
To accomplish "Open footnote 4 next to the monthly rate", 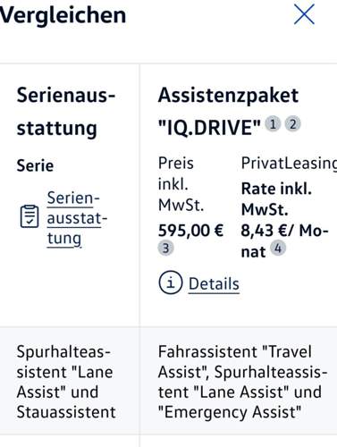I will [278, 248].
